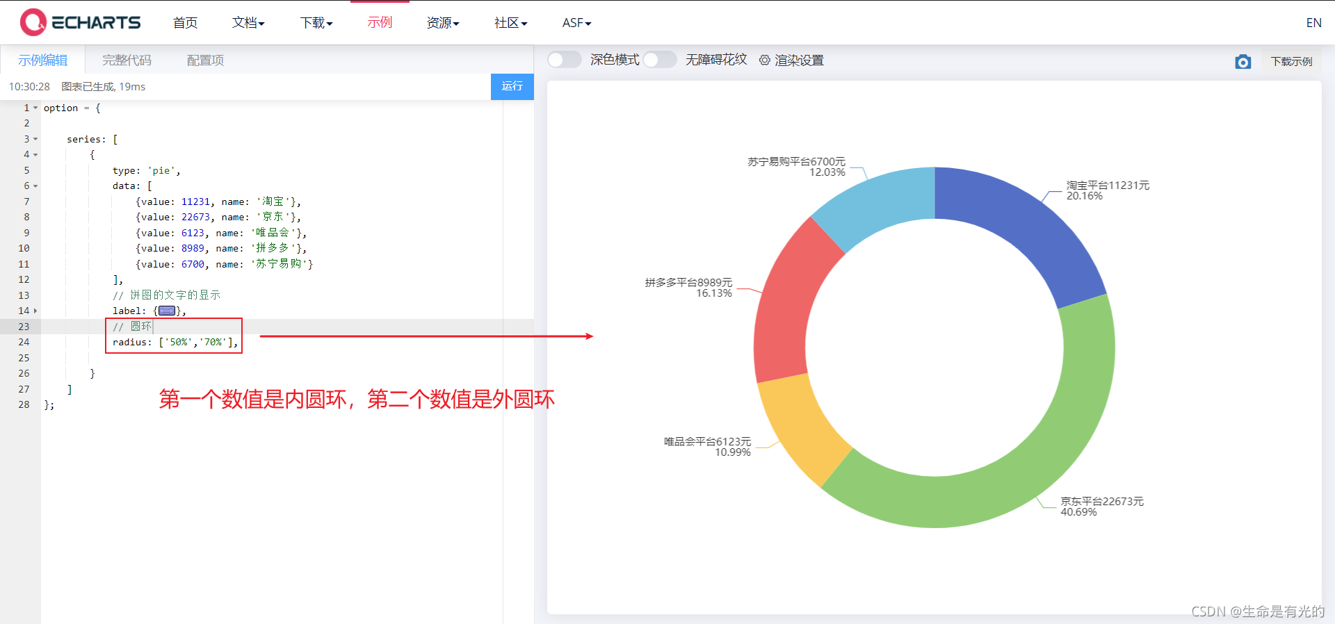Click the 运行 run button
The image size is (1335, 624).
[512, 86]
